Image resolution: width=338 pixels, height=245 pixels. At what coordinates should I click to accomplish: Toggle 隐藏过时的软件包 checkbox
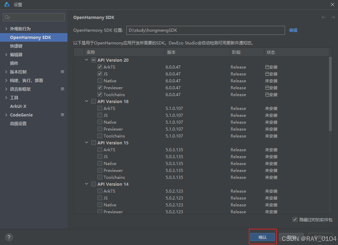(x=295, y=220)
